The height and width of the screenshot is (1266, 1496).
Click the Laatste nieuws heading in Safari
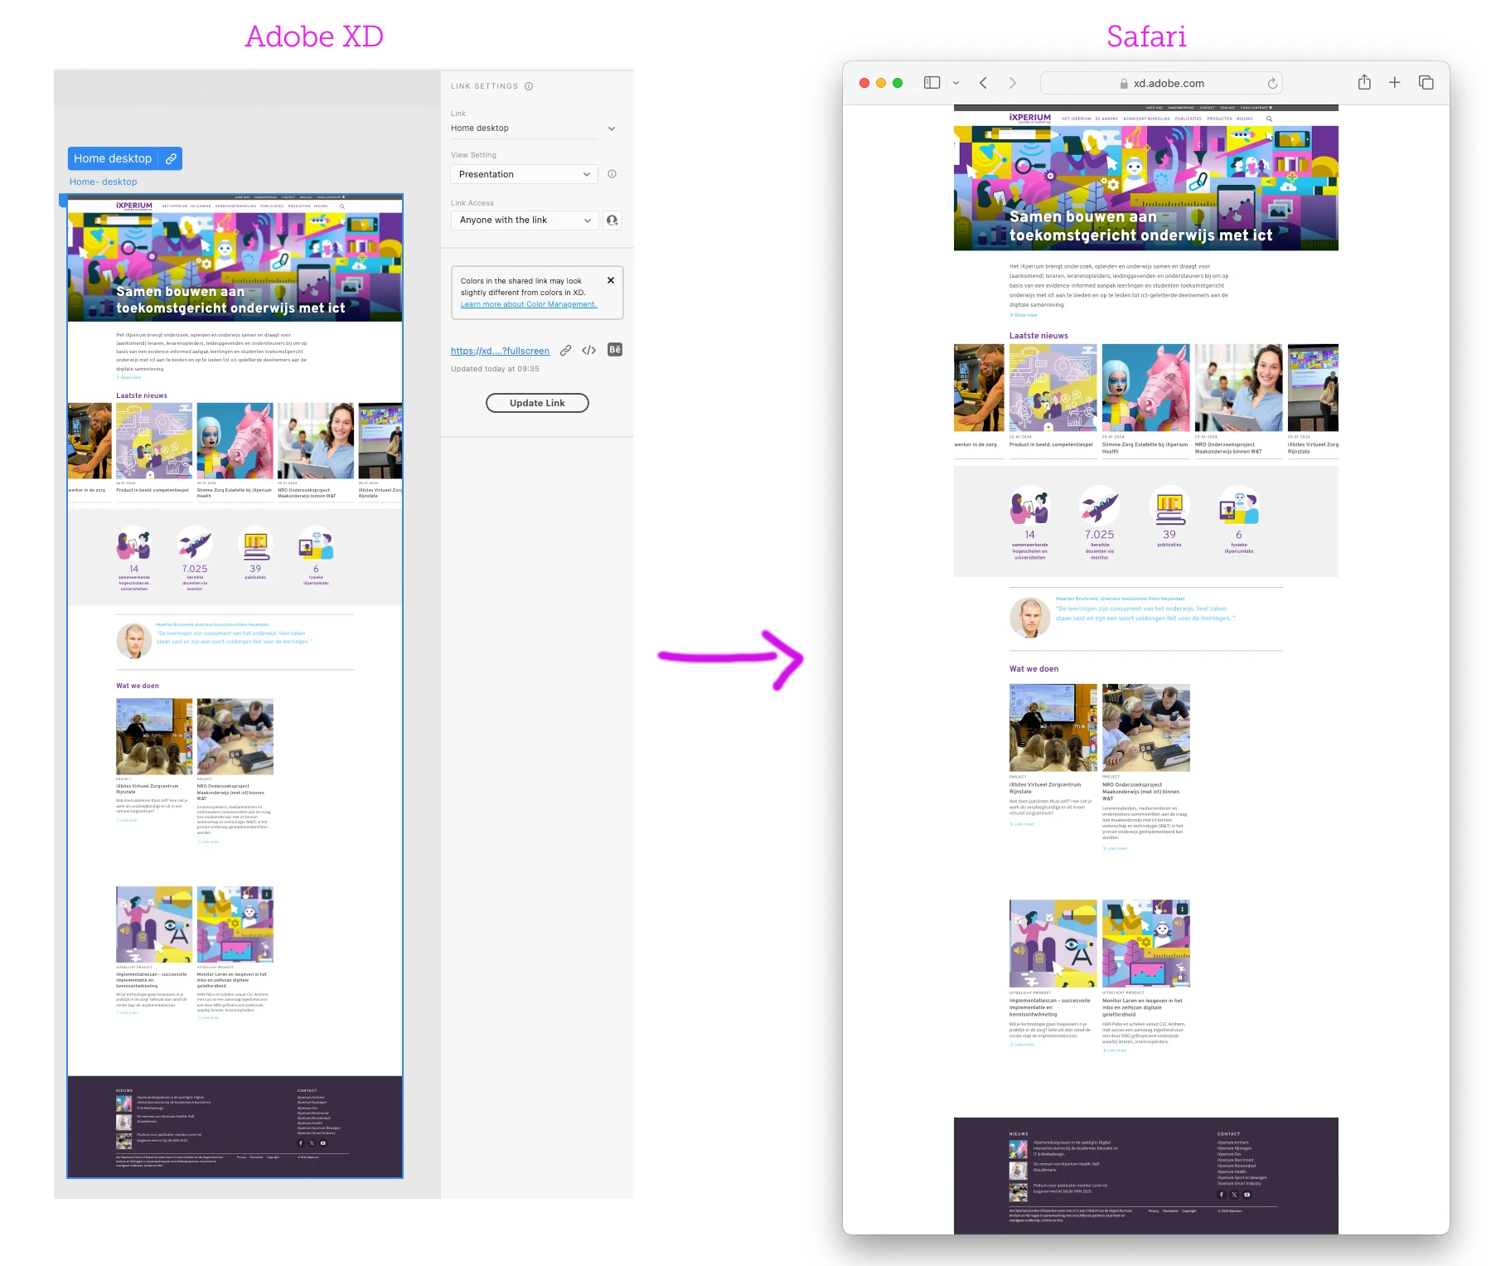click(1038, 336)
